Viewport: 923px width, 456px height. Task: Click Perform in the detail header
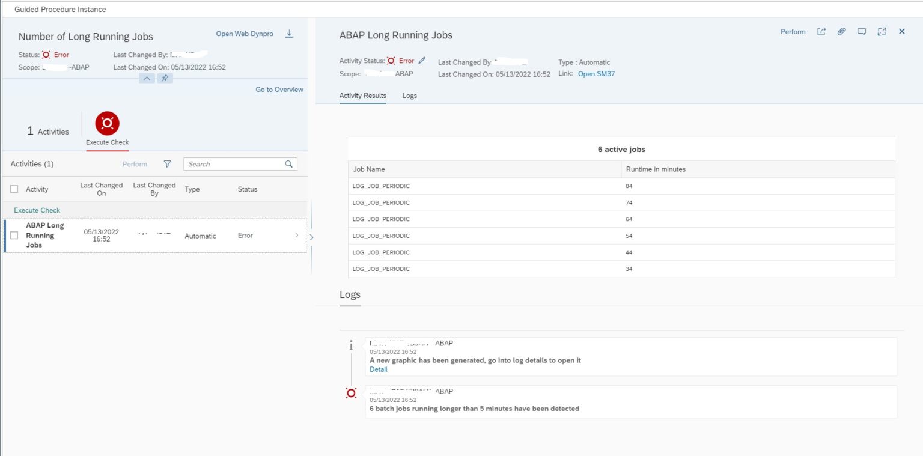pos(793,31)
